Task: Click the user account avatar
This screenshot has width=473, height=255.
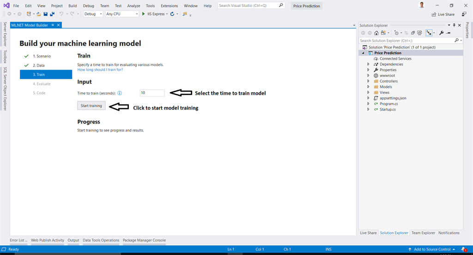Action: [422, 5]
